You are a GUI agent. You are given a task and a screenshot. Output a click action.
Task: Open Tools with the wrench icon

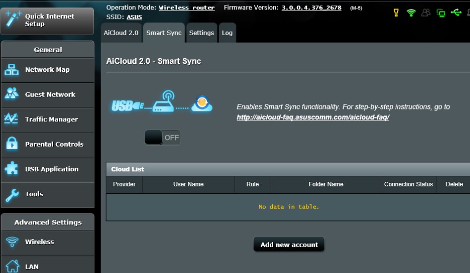tap(48, 194)
